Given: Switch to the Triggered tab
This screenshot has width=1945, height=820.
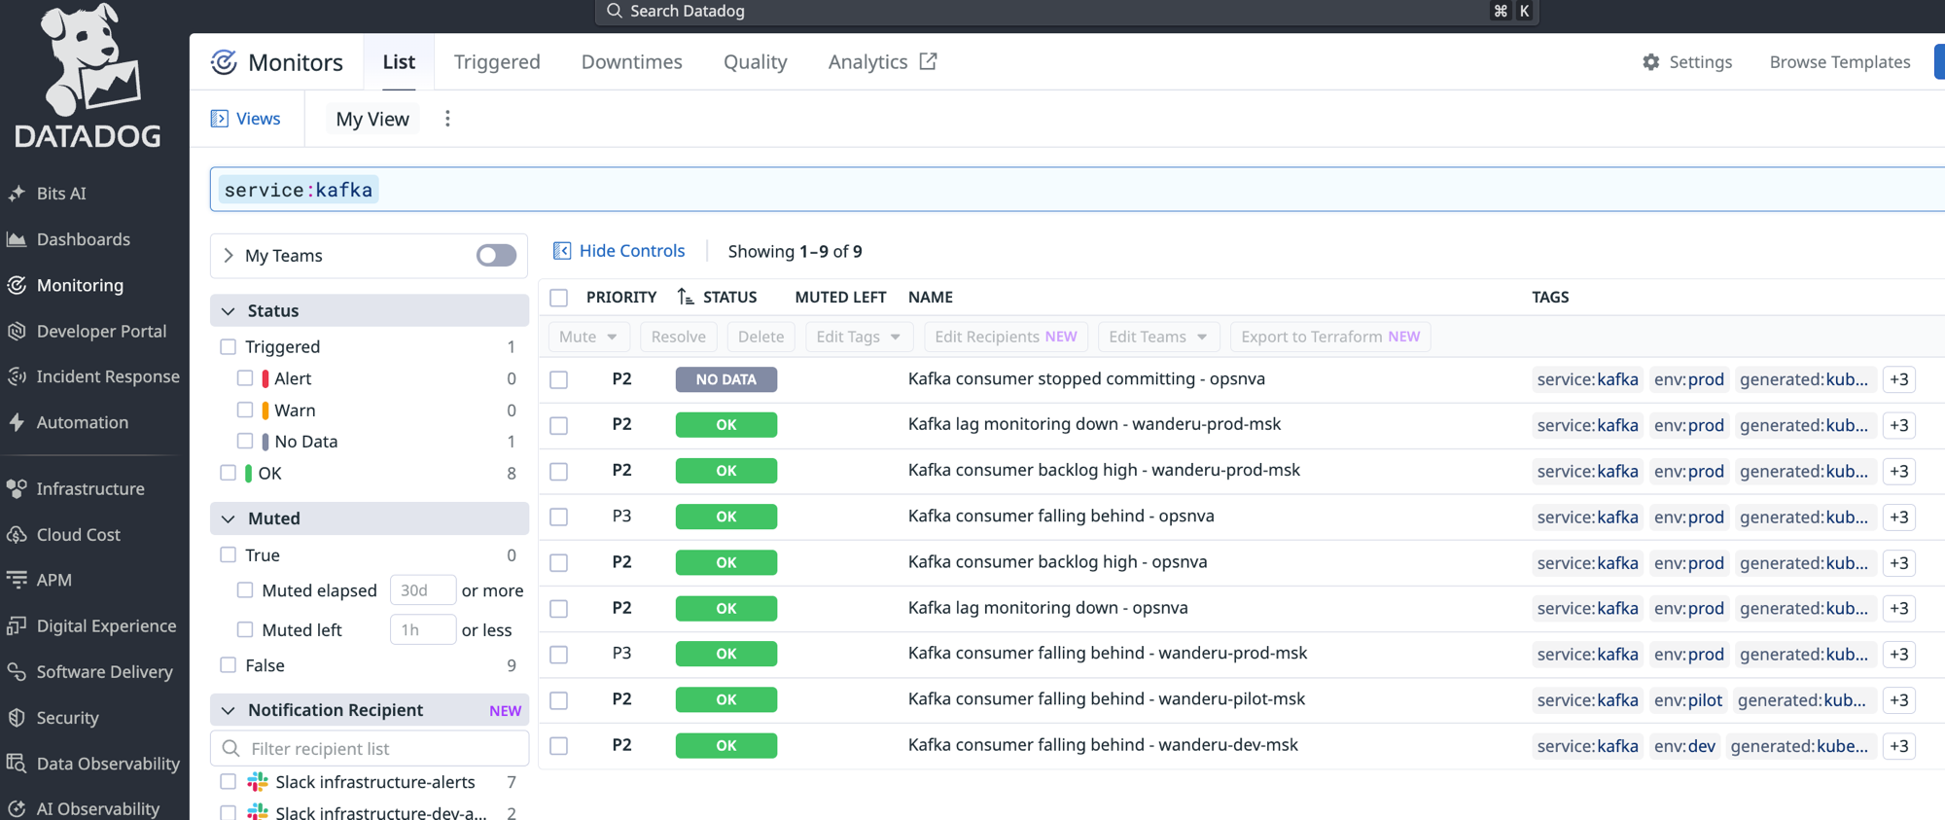Looking at the screenshot, I should point(497,62).
